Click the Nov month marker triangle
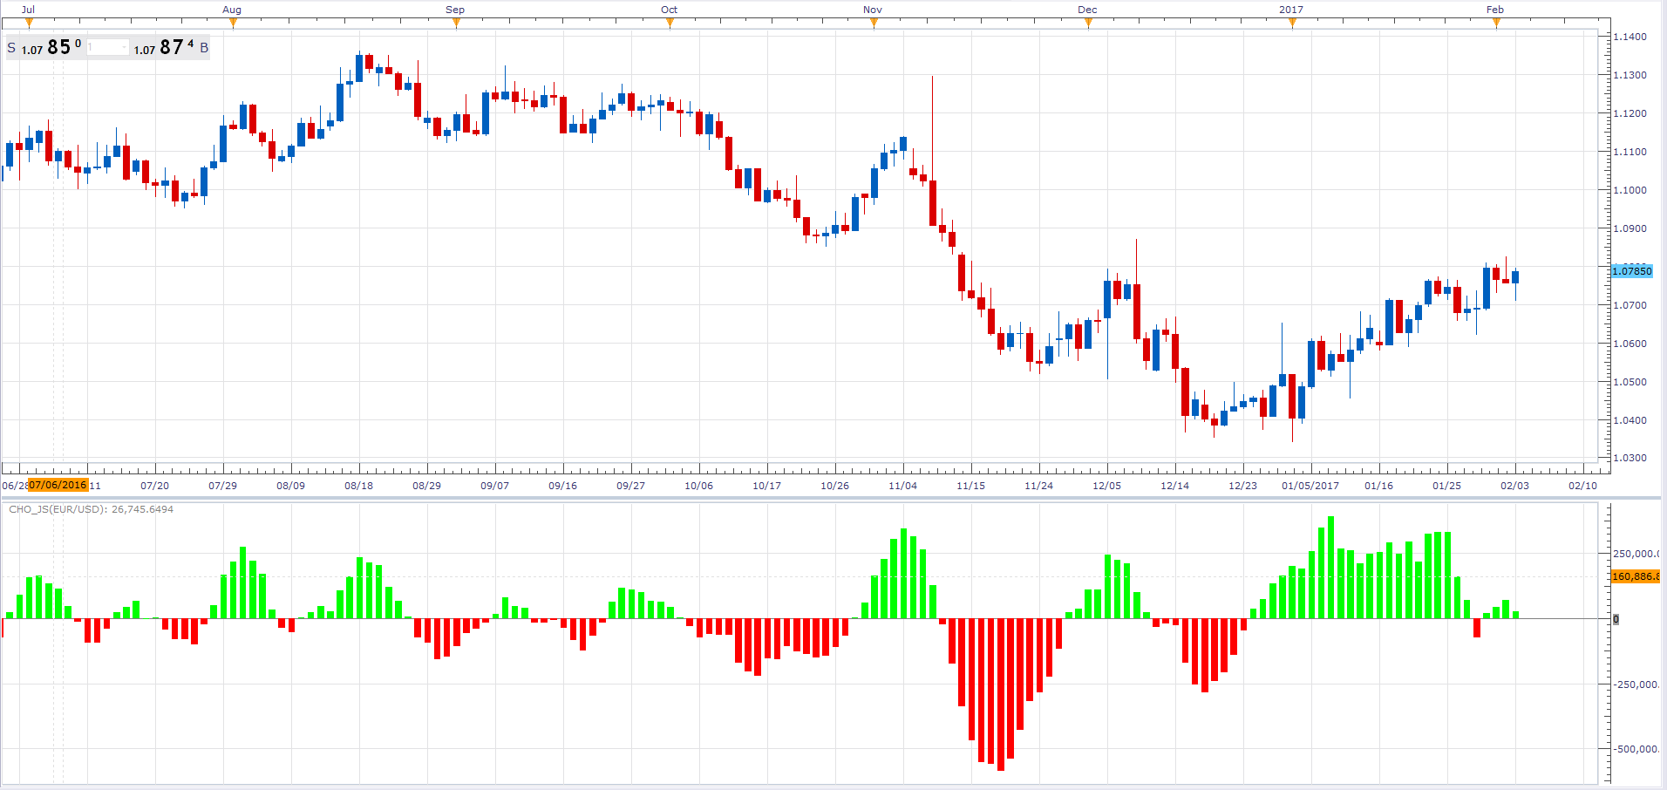Screen dimensions: 1667x790 click(874, 24)
